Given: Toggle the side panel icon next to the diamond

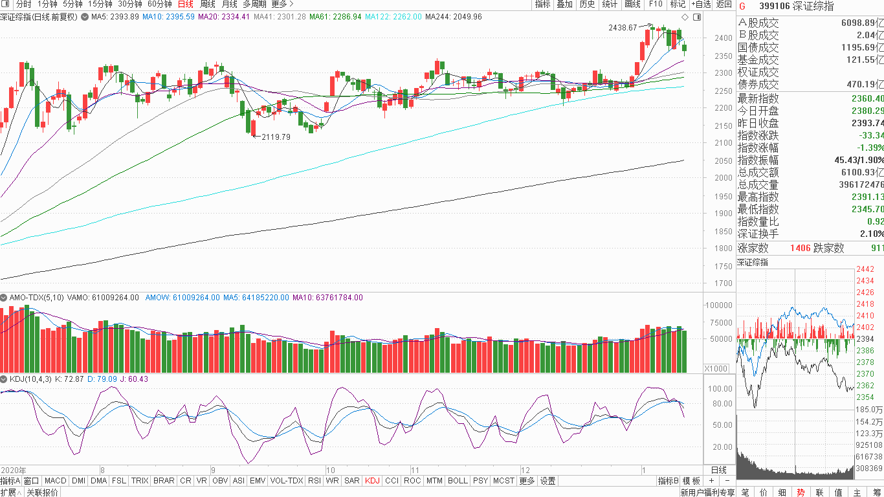Looking at the screenshot, I should tap(696, 17).
